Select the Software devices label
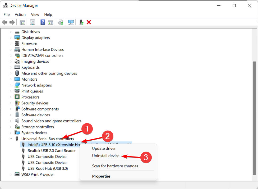This screenshot has height=189, width=258. pyautogui.click(x=35, y=115)
